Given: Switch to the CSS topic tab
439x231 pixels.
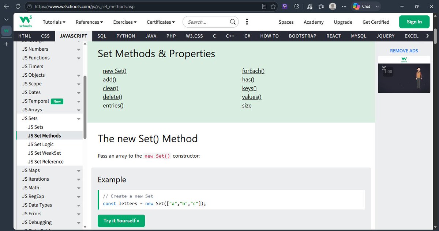Looking at the screenshot, I should tap(45, 36).
